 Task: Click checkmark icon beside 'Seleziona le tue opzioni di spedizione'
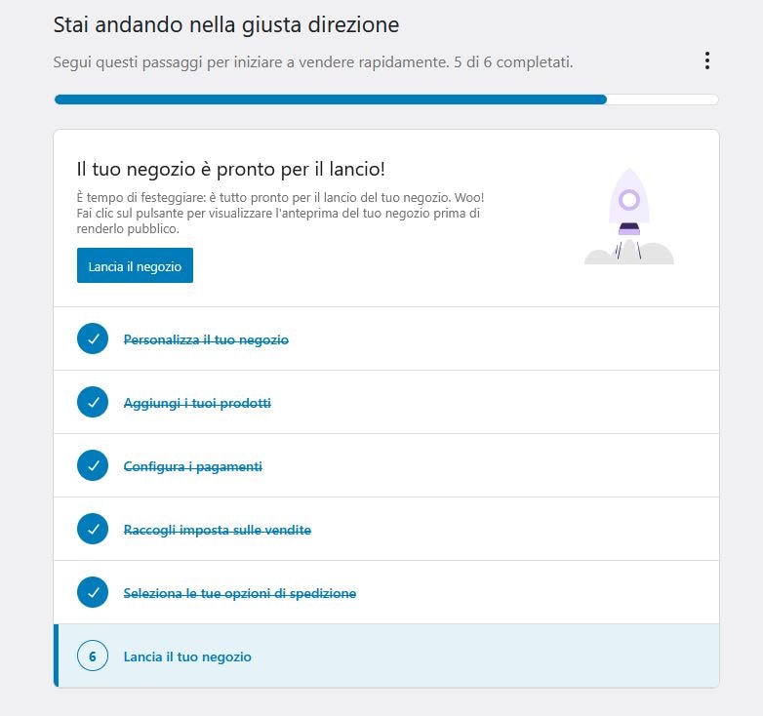coord(93,592)
